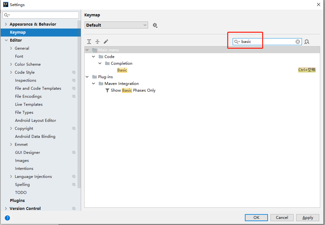Open the keymap gear settings icon
Image resolution: width=325 pixels, height=225 pixels.
155,25
